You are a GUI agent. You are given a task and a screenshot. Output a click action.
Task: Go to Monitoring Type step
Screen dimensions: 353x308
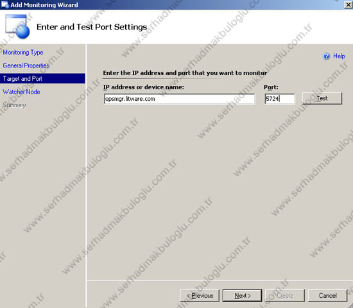tap(23, 53)
